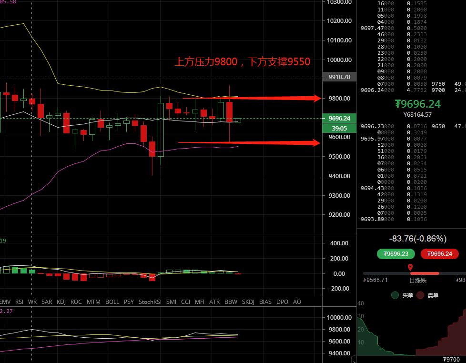466x363 pixels.
Task: Click the 9700 depth level entry
Action: pyautogui.click(x=438, y=90)
